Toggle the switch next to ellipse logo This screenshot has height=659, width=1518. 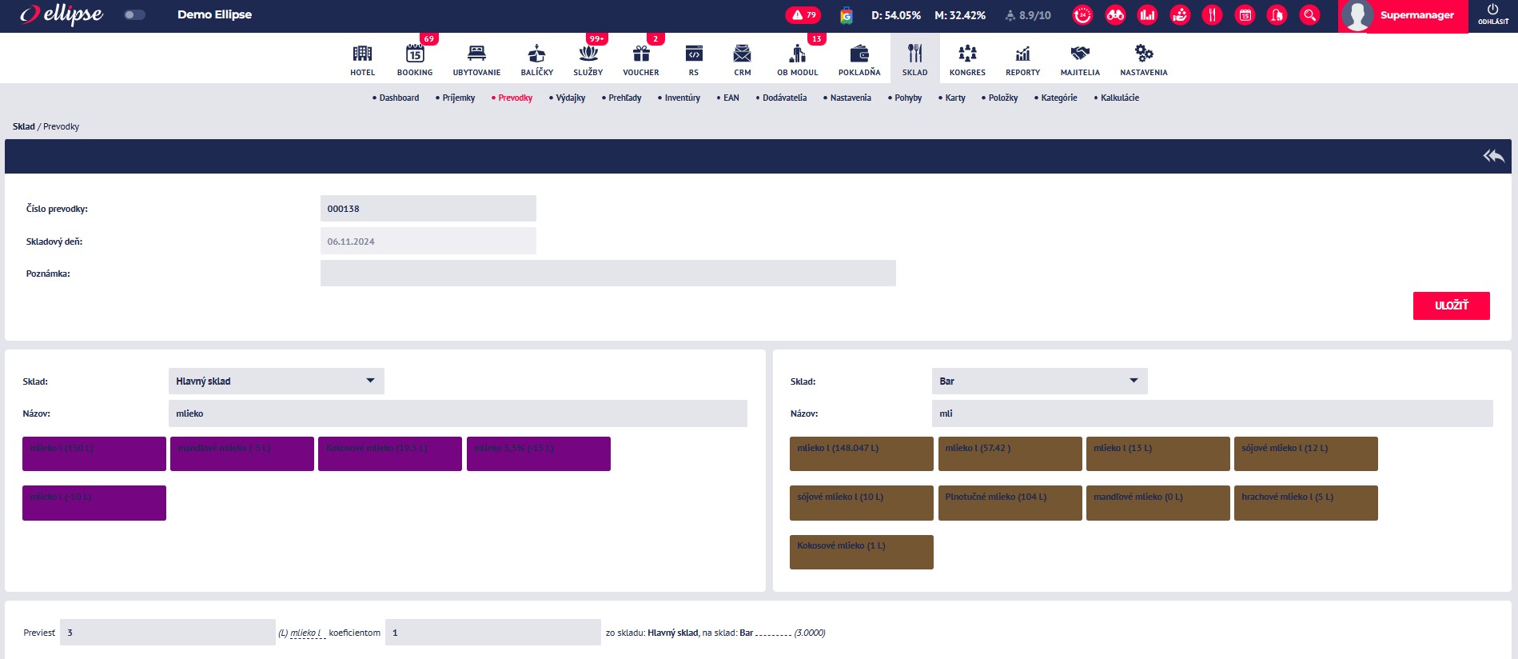(135, 15)
